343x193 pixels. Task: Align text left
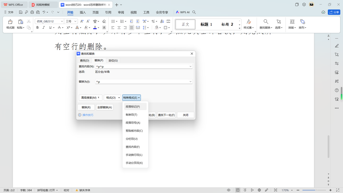(x=113, y=28)
